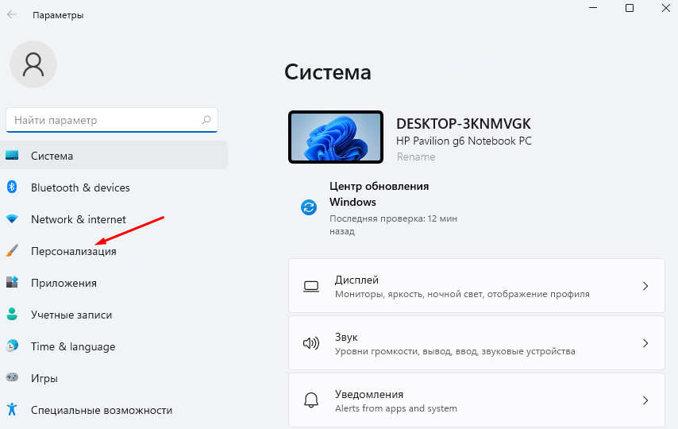Open the Звук settings card

[476, 343]
